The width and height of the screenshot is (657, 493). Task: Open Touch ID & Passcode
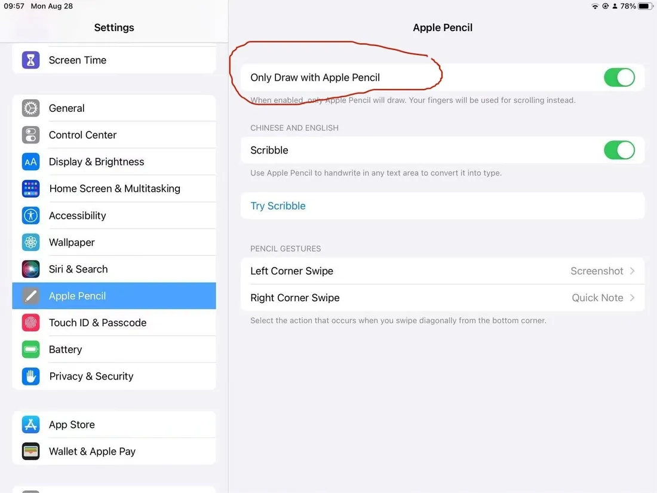(x=114, y=323)
